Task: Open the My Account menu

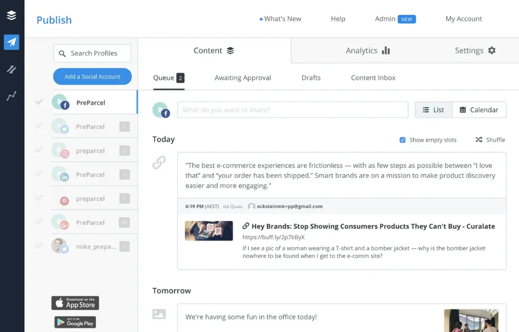Action: pos(463,19)
